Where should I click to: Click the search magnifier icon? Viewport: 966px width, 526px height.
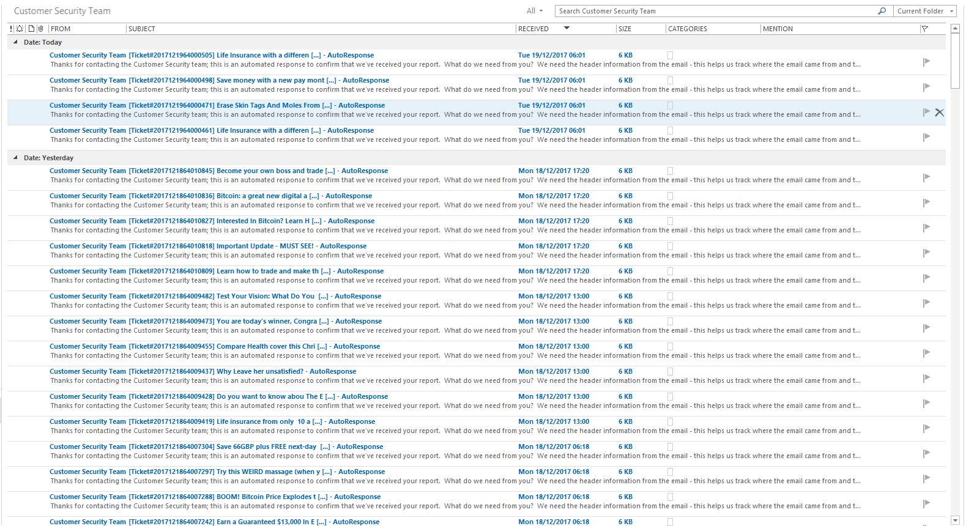click(882, 11)
